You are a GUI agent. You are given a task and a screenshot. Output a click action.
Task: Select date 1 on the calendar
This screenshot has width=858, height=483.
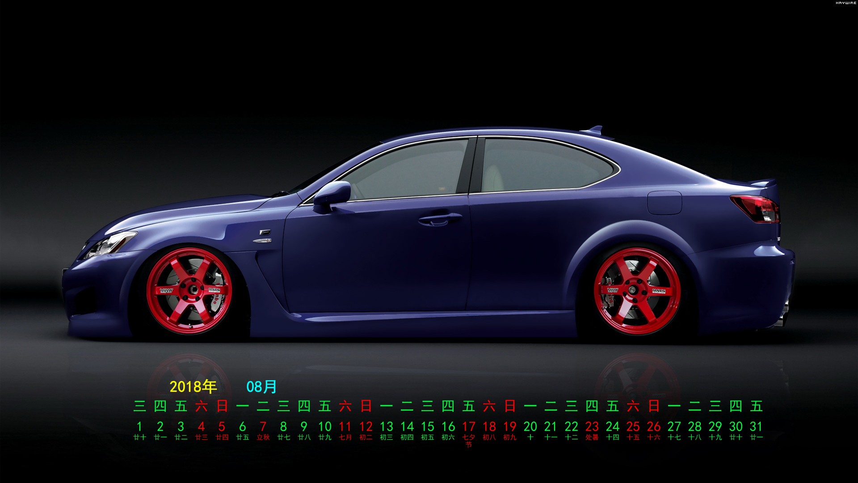click(139, 427)
